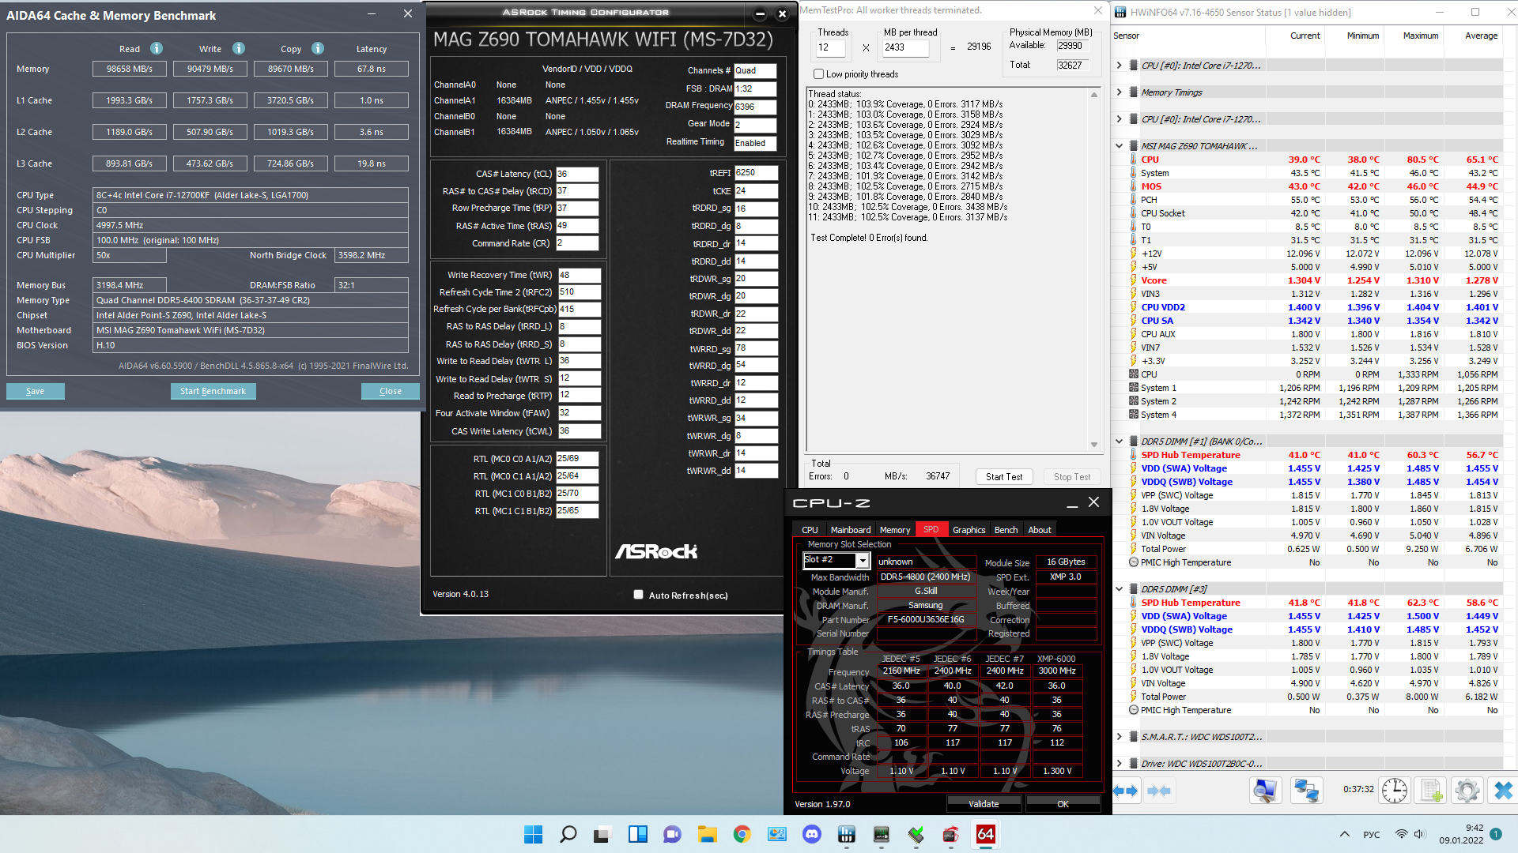The image size is (1518, 853).
Task: Click the Start Benchmark button
Action: point(213,391)
